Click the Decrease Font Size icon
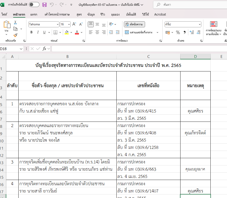The height and width of the screenshot is (198, 227). [81, 24]
